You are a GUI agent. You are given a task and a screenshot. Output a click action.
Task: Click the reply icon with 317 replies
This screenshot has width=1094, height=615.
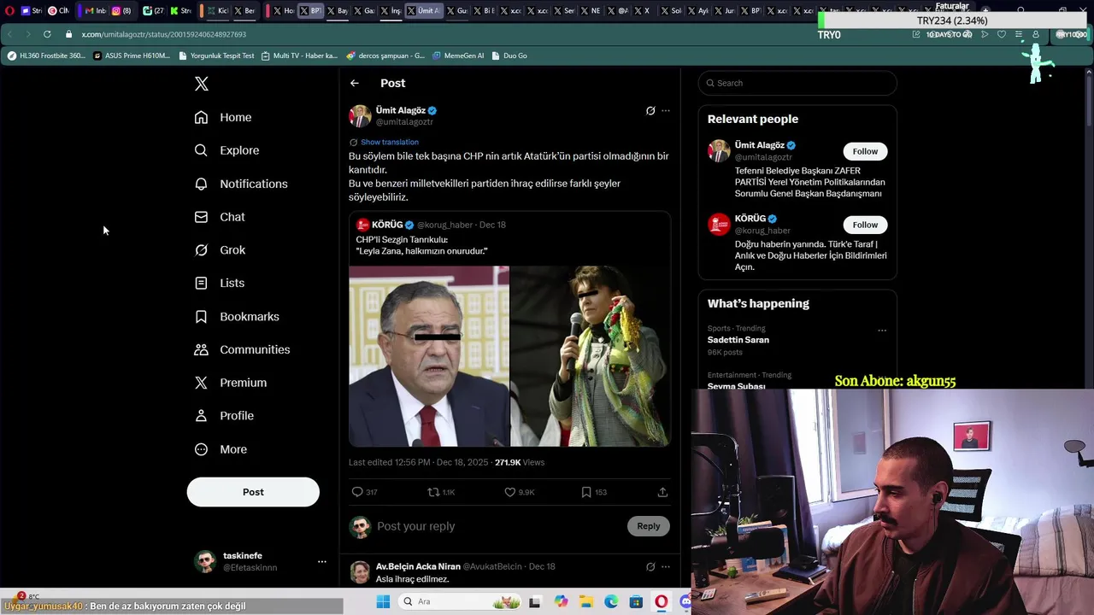pos(357,492)
